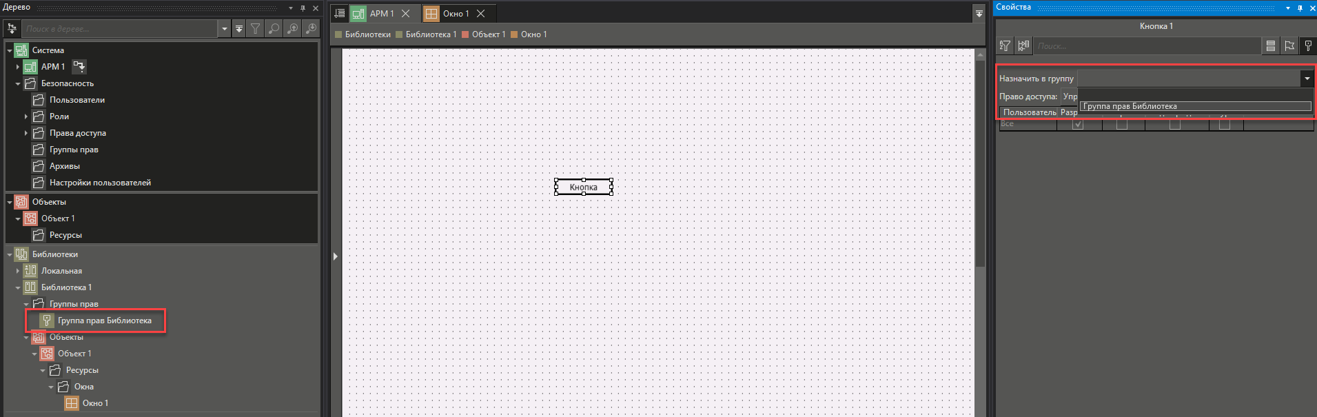The height and width of the screenshot is (417, 1317).
Task: Toggle the checked checkbox in the Все row
Action: [x=1078, y=125]
